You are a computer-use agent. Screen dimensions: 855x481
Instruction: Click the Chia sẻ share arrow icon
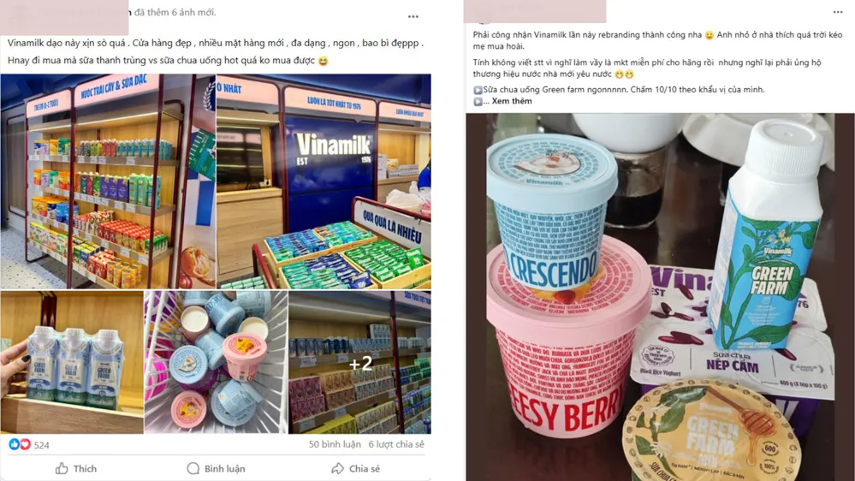pyautogui.click(x=337, y=468)
